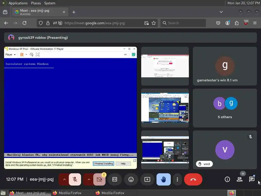Unmute the microphone button

point(75,179)
